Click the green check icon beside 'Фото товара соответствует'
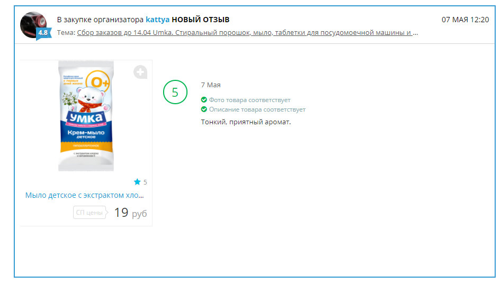The width and height of the screenshot is (501, 284). click(204, 100)
